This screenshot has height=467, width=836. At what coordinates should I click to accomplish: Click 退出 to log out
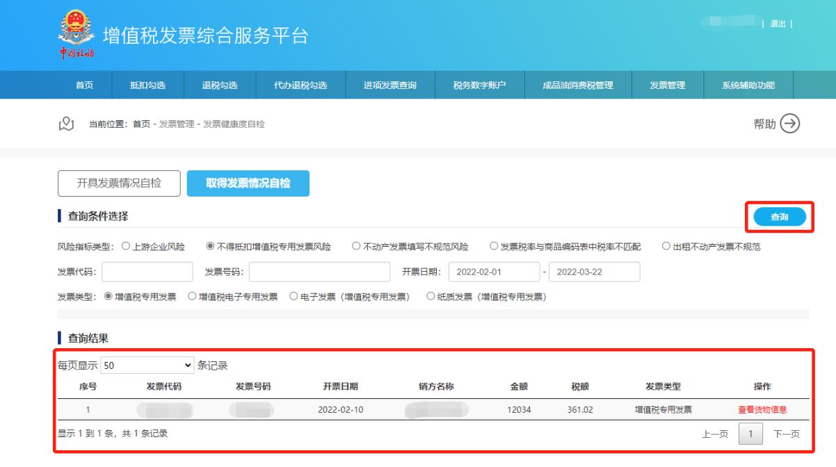[778, 24]
